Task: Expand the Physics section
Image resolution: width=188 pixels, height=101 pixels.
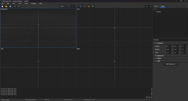Action: (159, 58)
